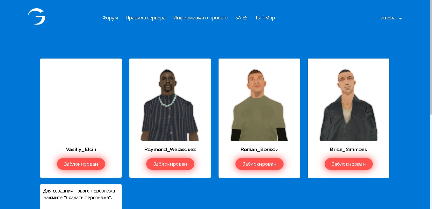Open Правила сервера page

(x=146, y=18)
